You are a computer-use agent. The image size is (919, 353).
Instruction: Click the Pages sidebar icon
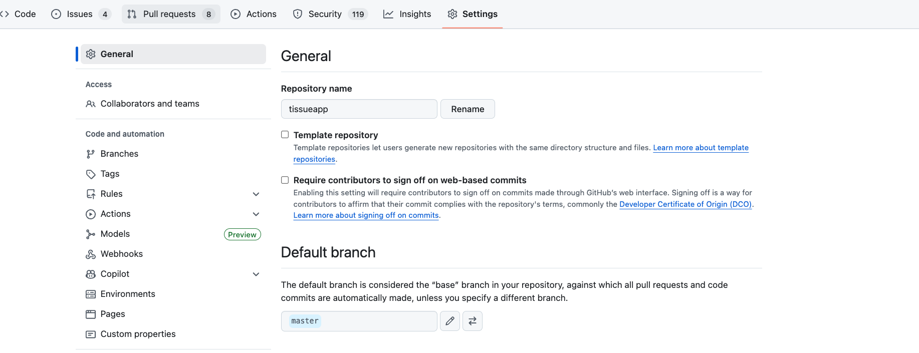pyautogui.click(x=91, y=314)
